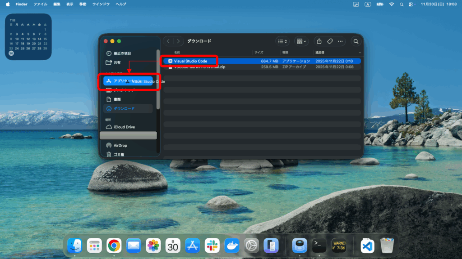Click the Tags icon in Finder toolbar
Viewport: 462px width, 259px height.
click(x=330, y=41)
